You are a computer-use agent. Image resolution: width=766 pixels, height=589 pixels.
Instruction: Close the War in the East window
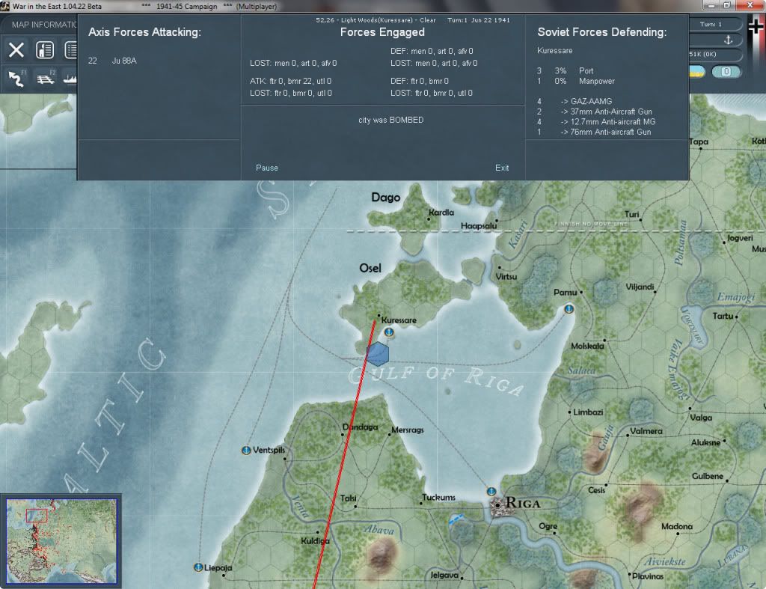pyautogui.click(x=750, y=5)
